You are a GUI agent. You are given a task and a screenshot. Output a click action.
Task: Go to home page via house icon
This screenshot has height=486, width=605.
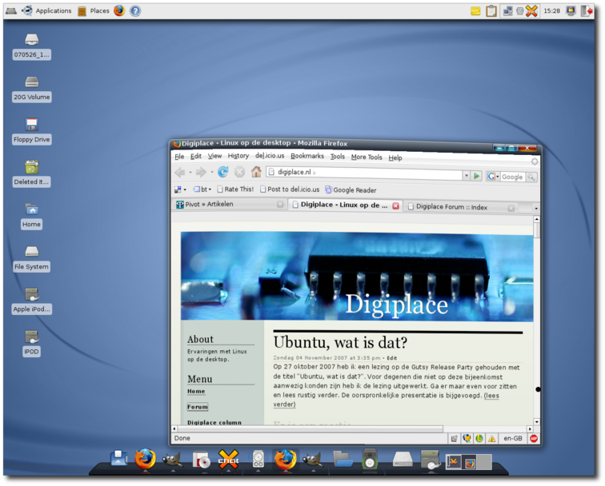(x=256, y=172)
